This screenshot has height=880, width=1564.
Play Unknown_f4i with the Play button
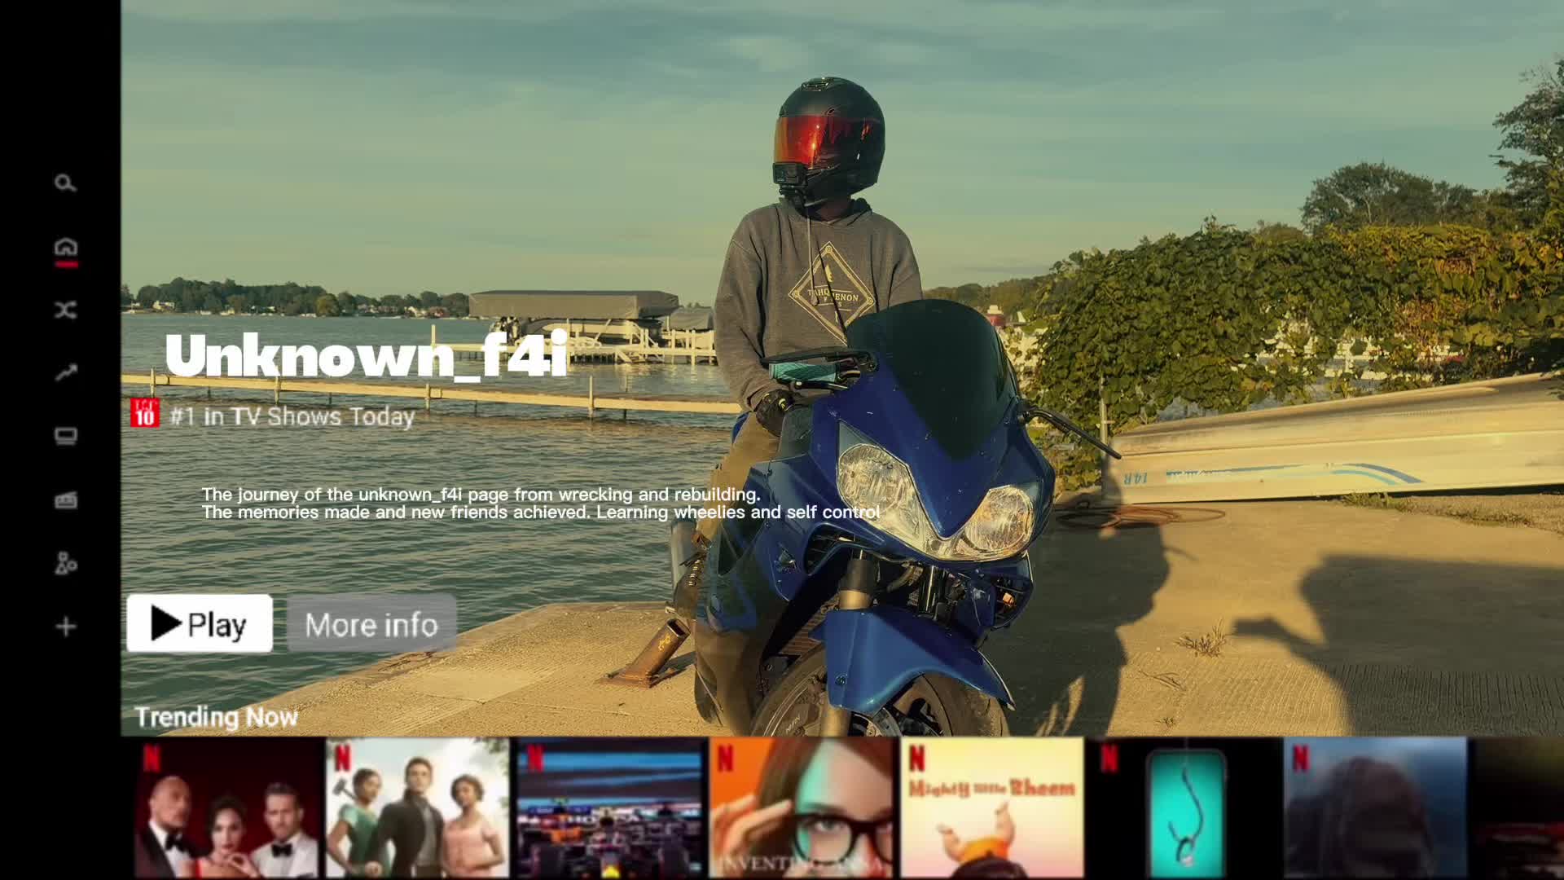pos(200,624)
